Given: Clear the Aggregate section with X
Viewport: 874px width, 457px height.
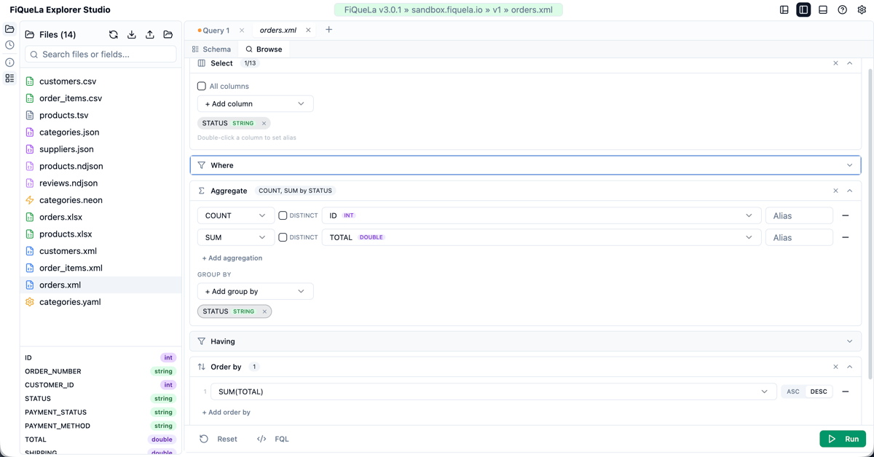Looking at the screenshot, I should click(x=835, y=191).
